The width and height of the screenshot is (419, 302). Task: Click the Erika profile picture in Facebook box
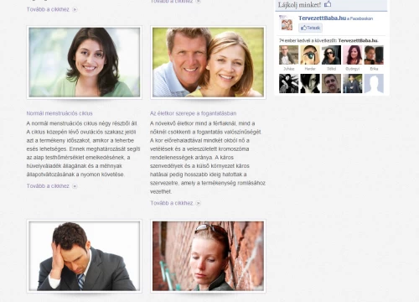coord(374,55)
